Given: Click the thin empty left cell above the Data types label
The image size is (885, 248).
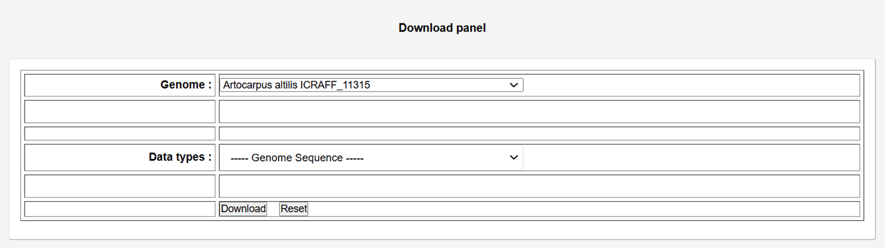Looking at the screenshot, I should (120, 134).
